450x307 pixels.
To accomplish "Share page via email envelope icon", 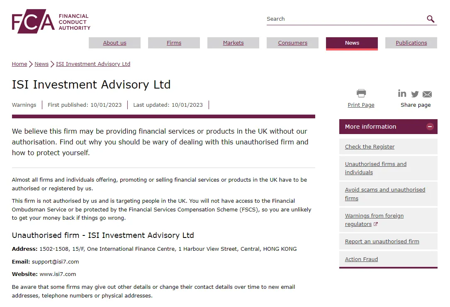I will (427, 94).
